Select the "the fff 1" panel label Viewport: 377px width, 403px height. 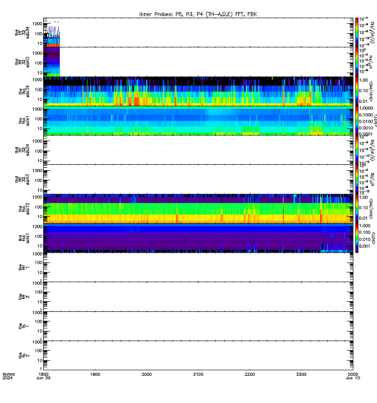coord(24,267)
